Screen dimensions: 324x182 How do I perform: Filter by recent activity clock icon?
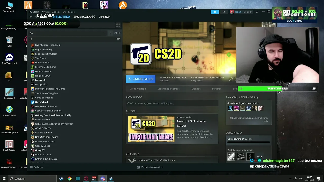[x=115, y=33]
